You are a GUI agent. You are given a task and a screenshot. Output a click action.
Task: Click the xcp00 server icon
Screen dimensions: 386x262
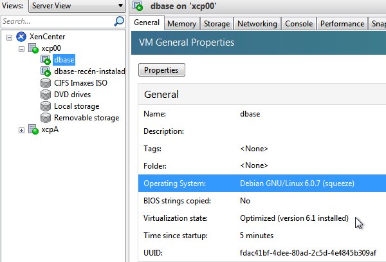pos(33,48)
